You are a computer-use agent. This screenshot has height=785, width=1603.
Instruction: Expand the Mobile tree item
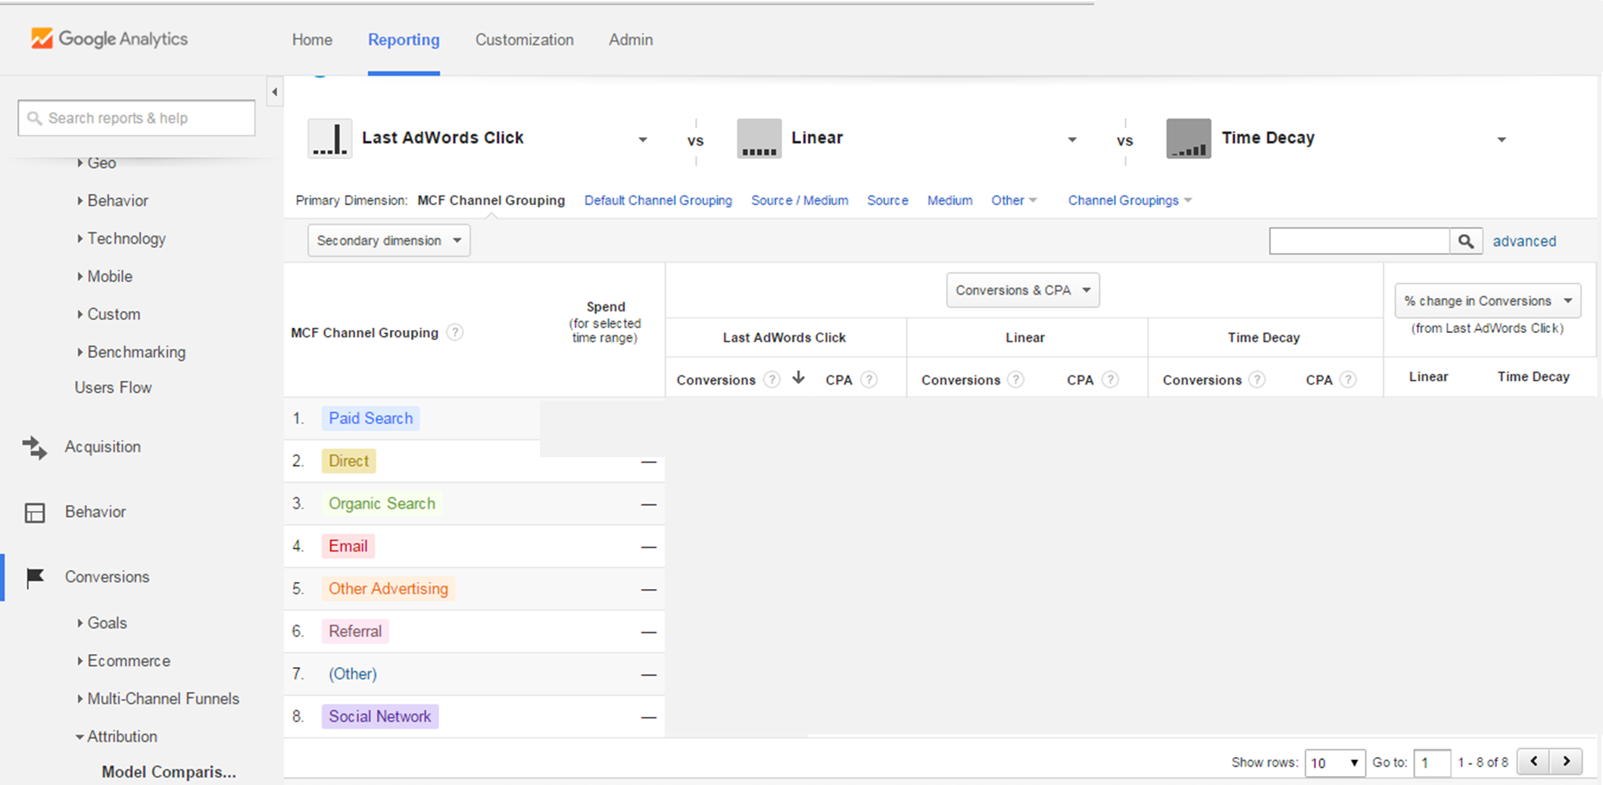[80, 276]
